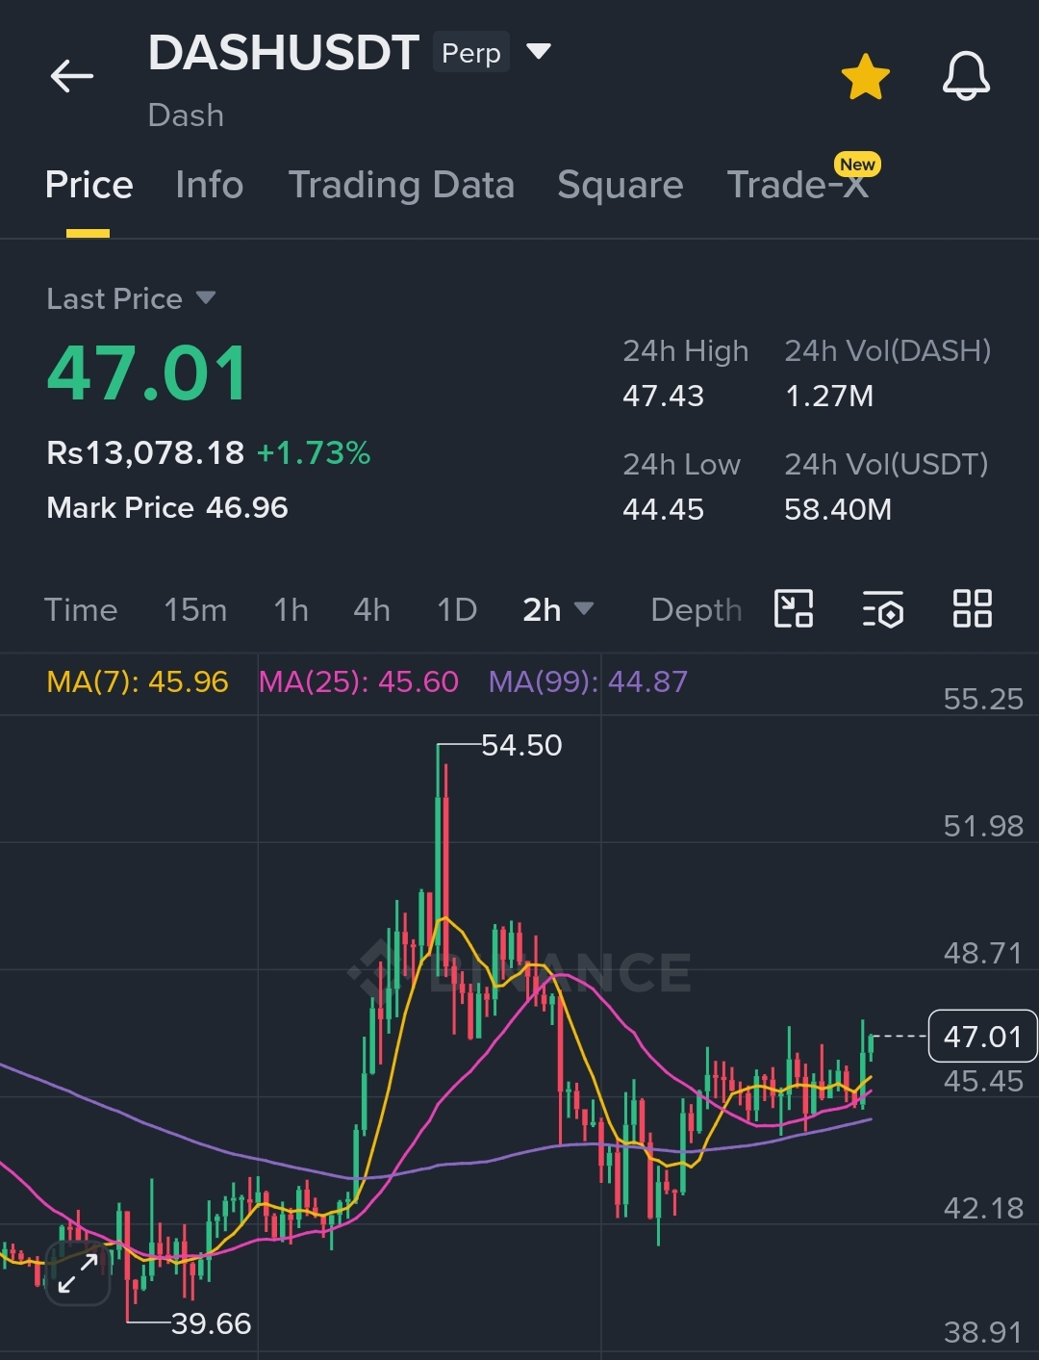
Task: Open chart indicator settings icon
Action: (883, 609)
